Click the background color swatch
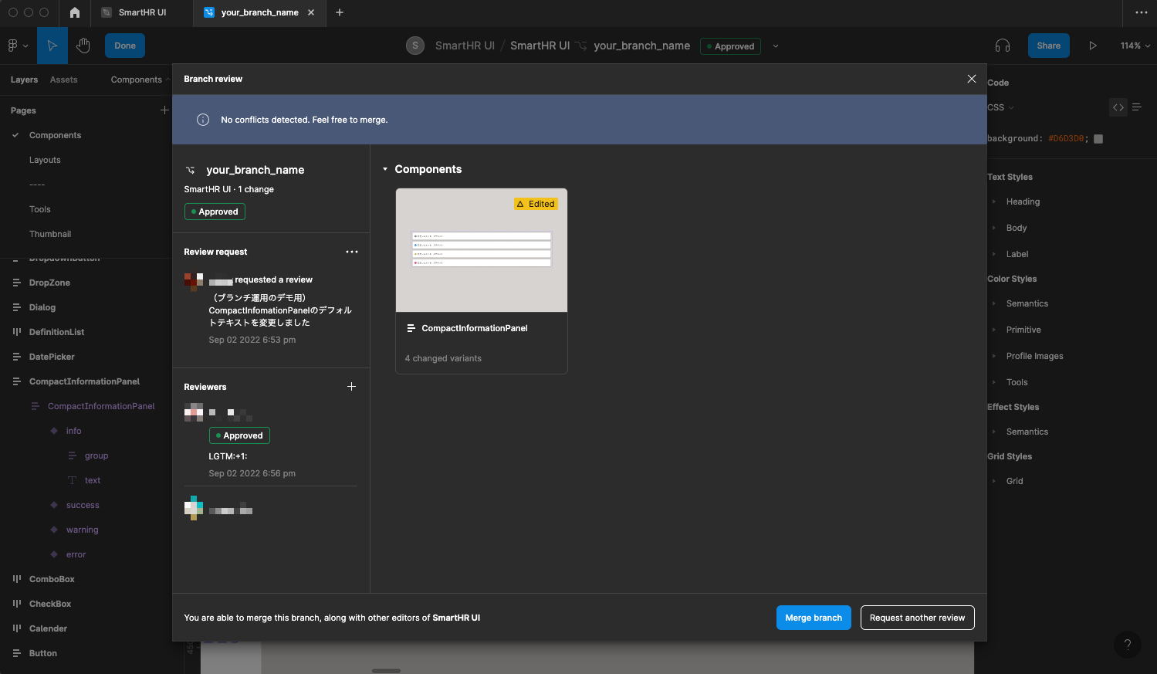The width and height of the screenshot is (1157, 674). click(x=1098, y=139)
